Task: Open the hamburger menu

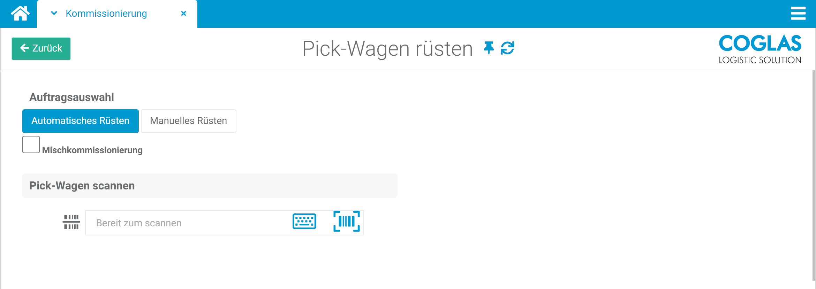Action: [798, 14]
